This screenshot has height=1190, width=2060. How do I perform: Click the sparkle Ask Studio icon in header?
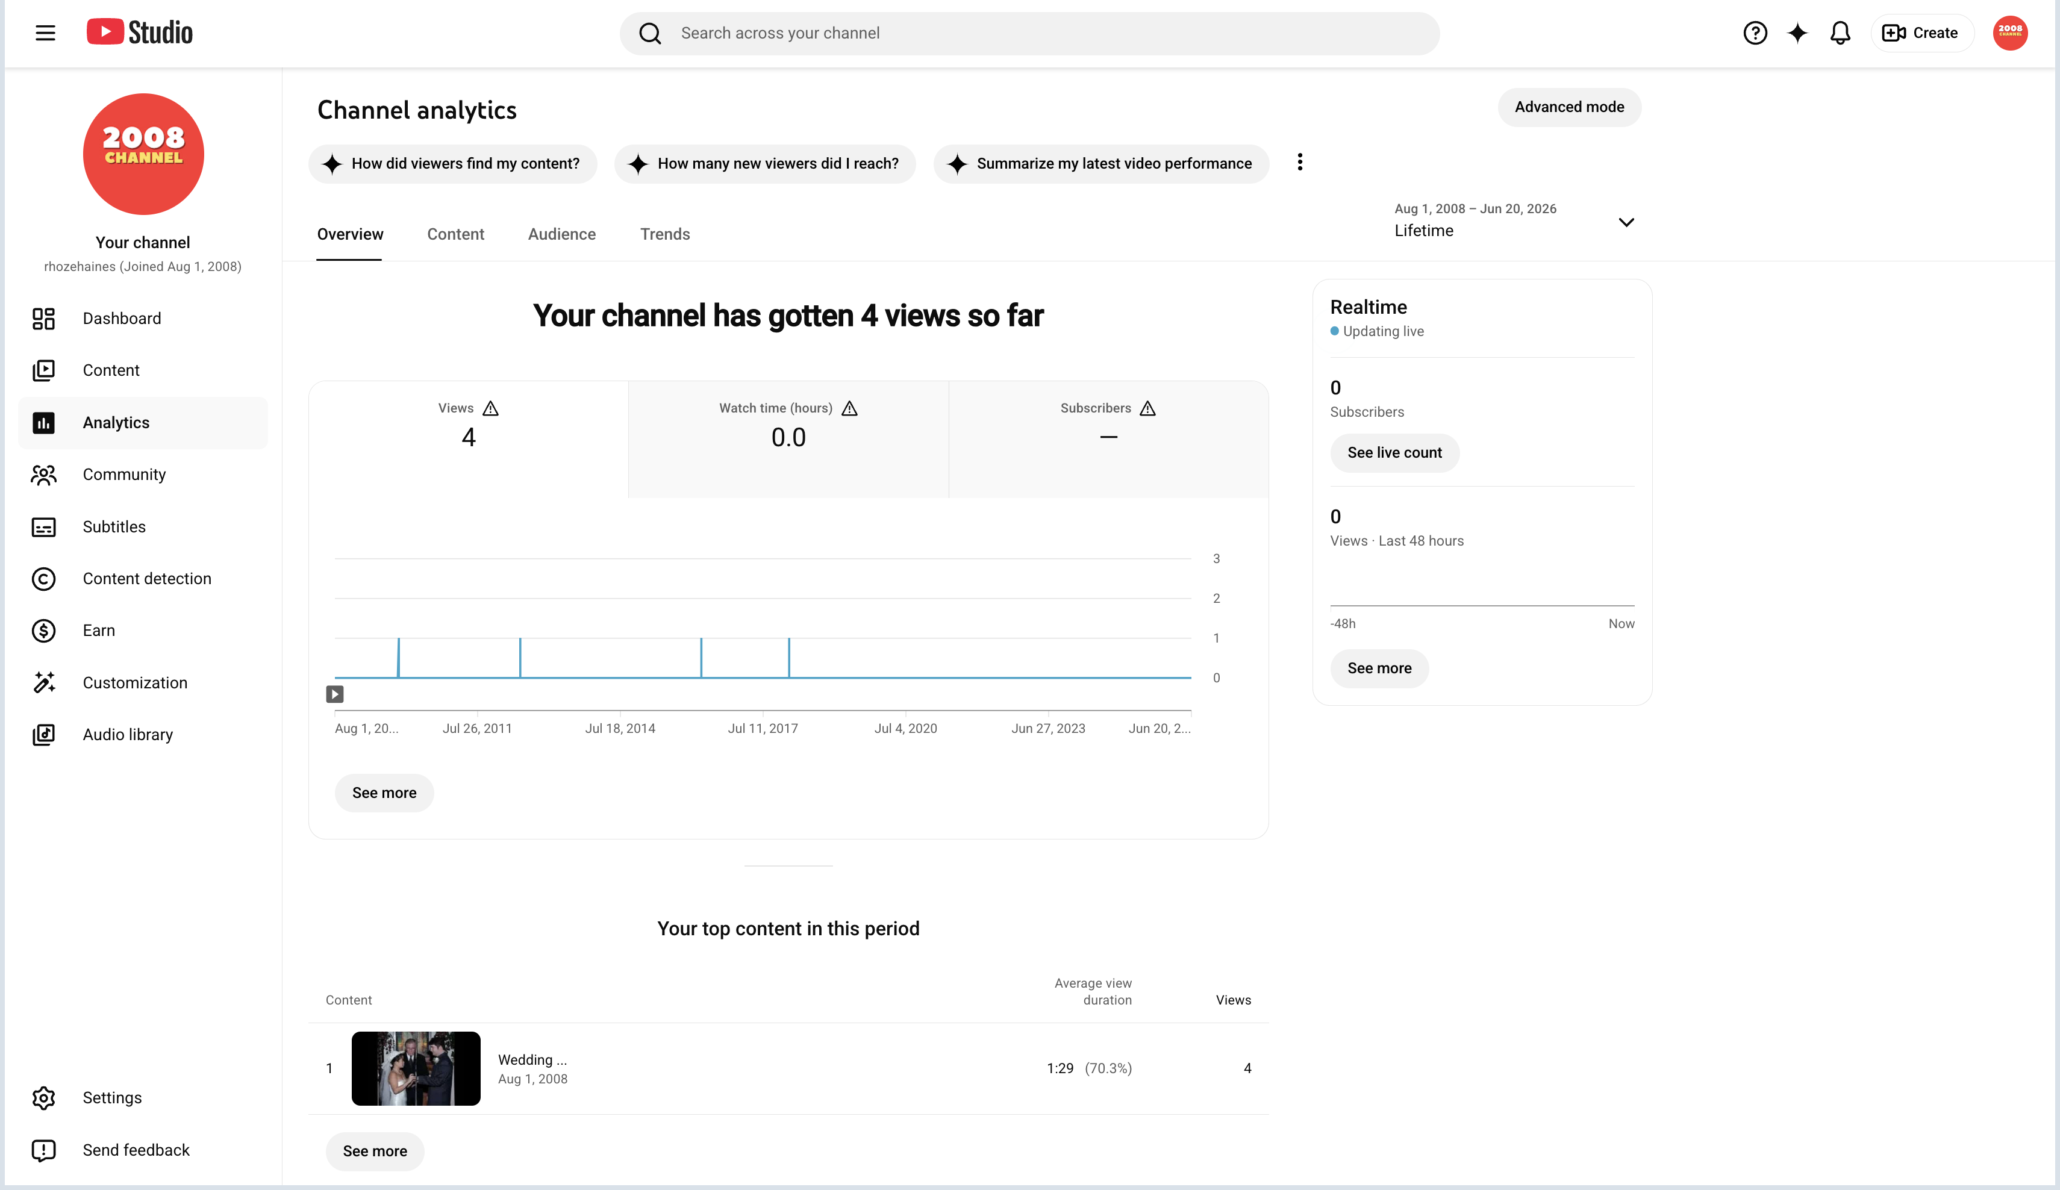1797,33
